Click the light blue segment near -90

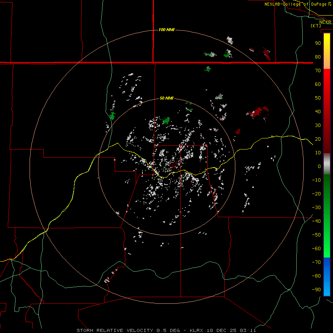[x=327, y=289]
